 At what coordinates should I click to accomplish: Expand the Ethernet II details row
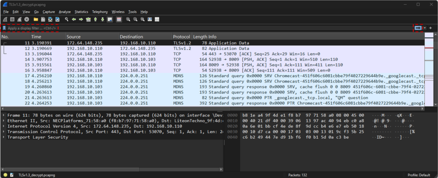4,121
